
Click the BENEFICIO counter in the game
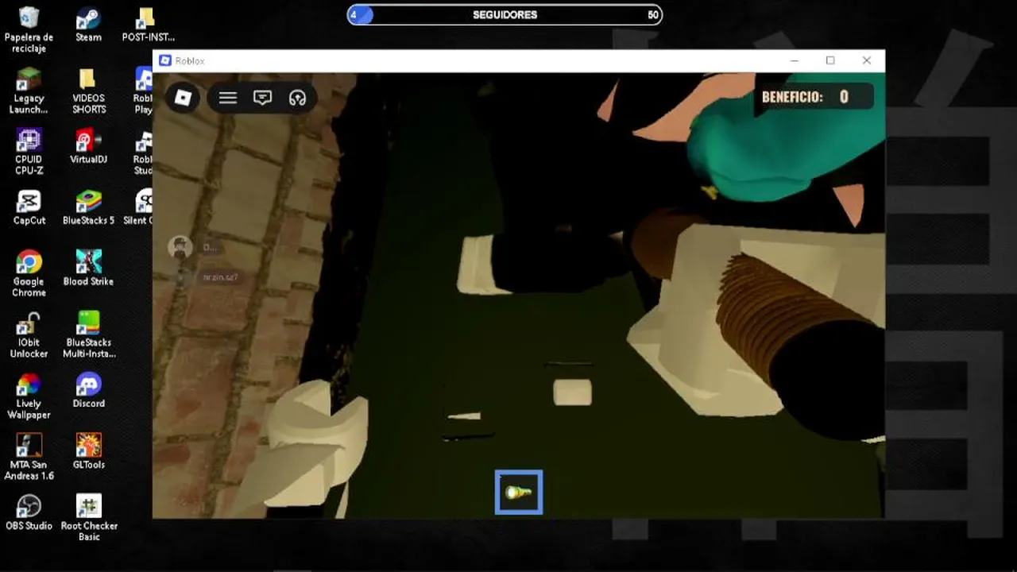[812, 97]
